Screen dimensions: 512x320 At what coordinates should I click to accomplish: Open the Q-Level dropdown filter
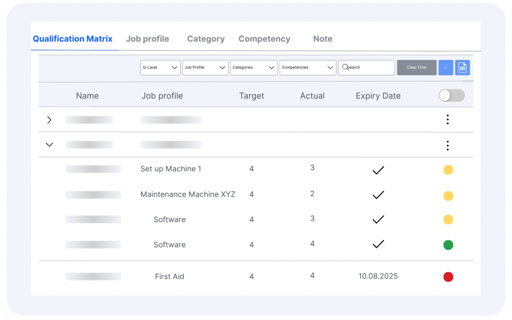(160, 67)
